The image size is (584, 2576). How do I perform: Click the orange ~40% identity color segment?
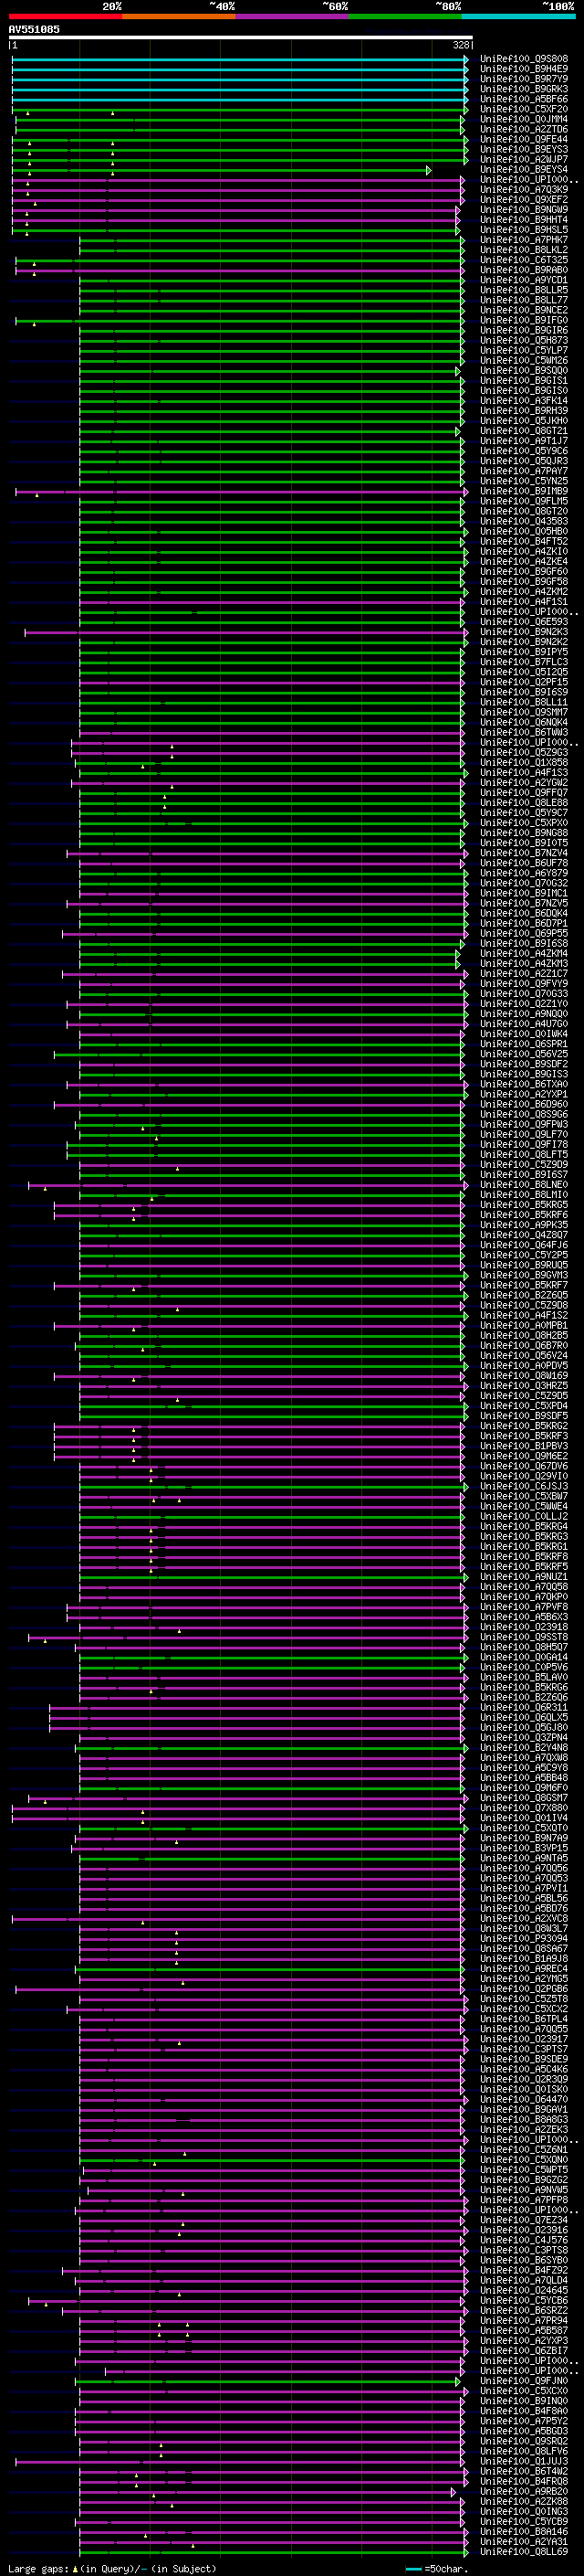pyautogui.click(x=179, y=16)
